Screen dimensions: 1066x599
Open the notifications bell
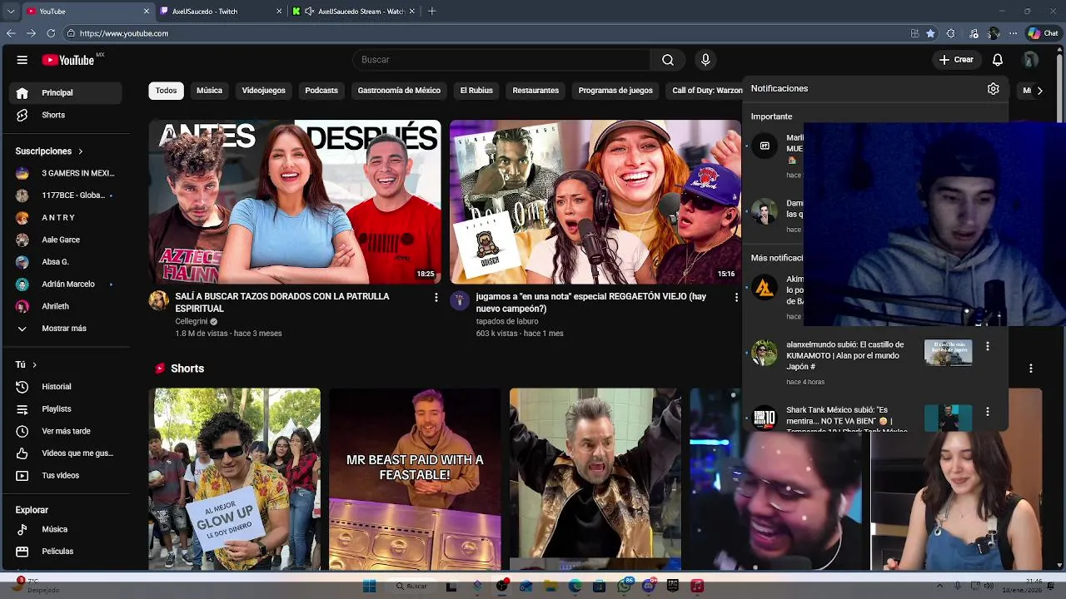pos(998,60)
